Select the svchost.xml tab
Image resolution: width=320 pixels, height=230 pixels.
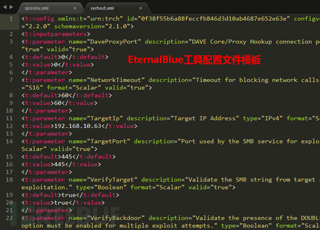pos(102,9)
